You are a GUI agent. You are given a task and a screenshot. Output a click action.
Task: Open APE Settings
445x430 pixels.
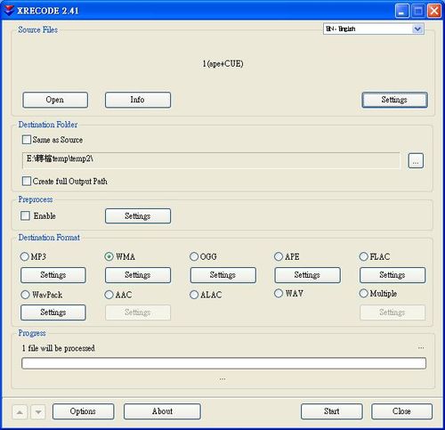coord(308,275)
